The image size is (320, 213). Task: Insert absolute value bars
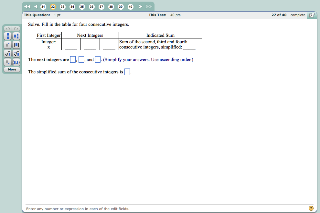[16, 45]
